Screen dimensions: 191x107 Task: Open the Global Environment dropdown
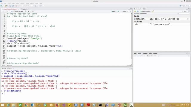point(141,14)
